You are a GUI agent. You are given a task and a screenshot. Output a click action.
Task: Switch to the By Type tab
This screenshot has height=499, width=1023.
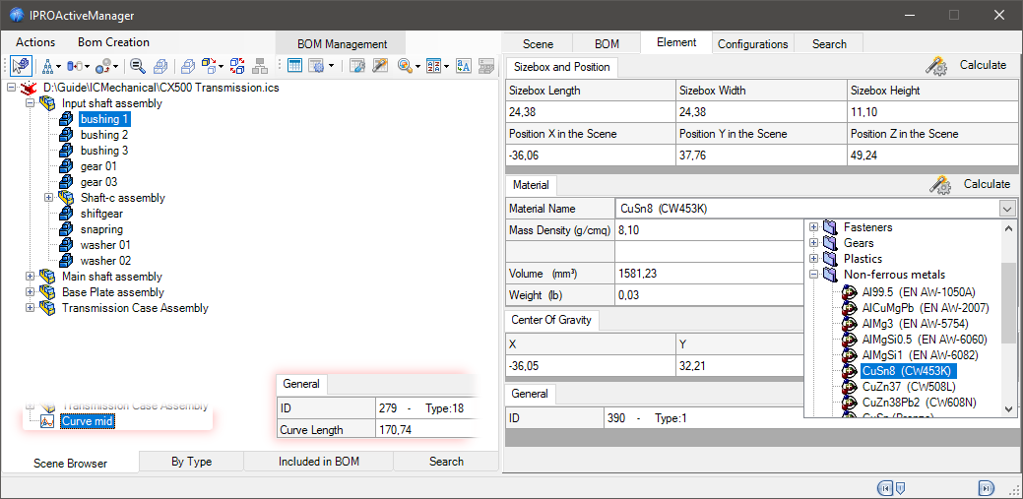[191, 461]
